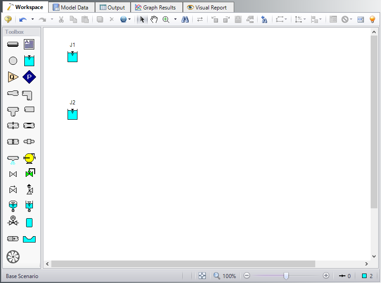381x283 pixels.
Task: Click the Undo arrow button
Action: click(x=23, y=19)
